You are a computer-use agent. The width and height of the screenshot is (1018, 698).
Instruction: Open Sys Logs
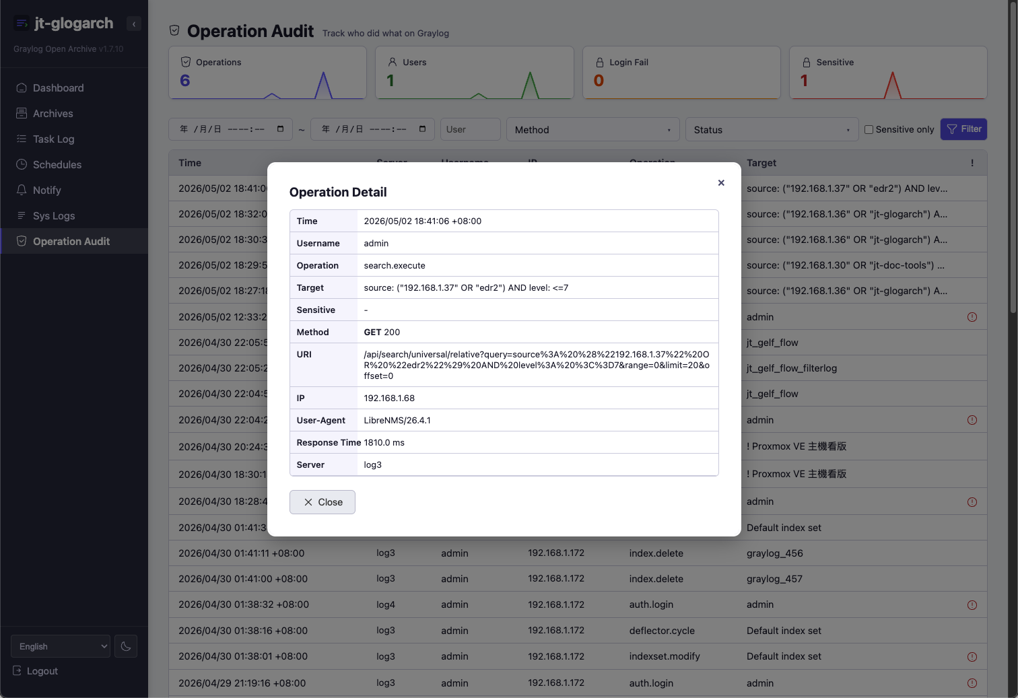coord(74,216)
